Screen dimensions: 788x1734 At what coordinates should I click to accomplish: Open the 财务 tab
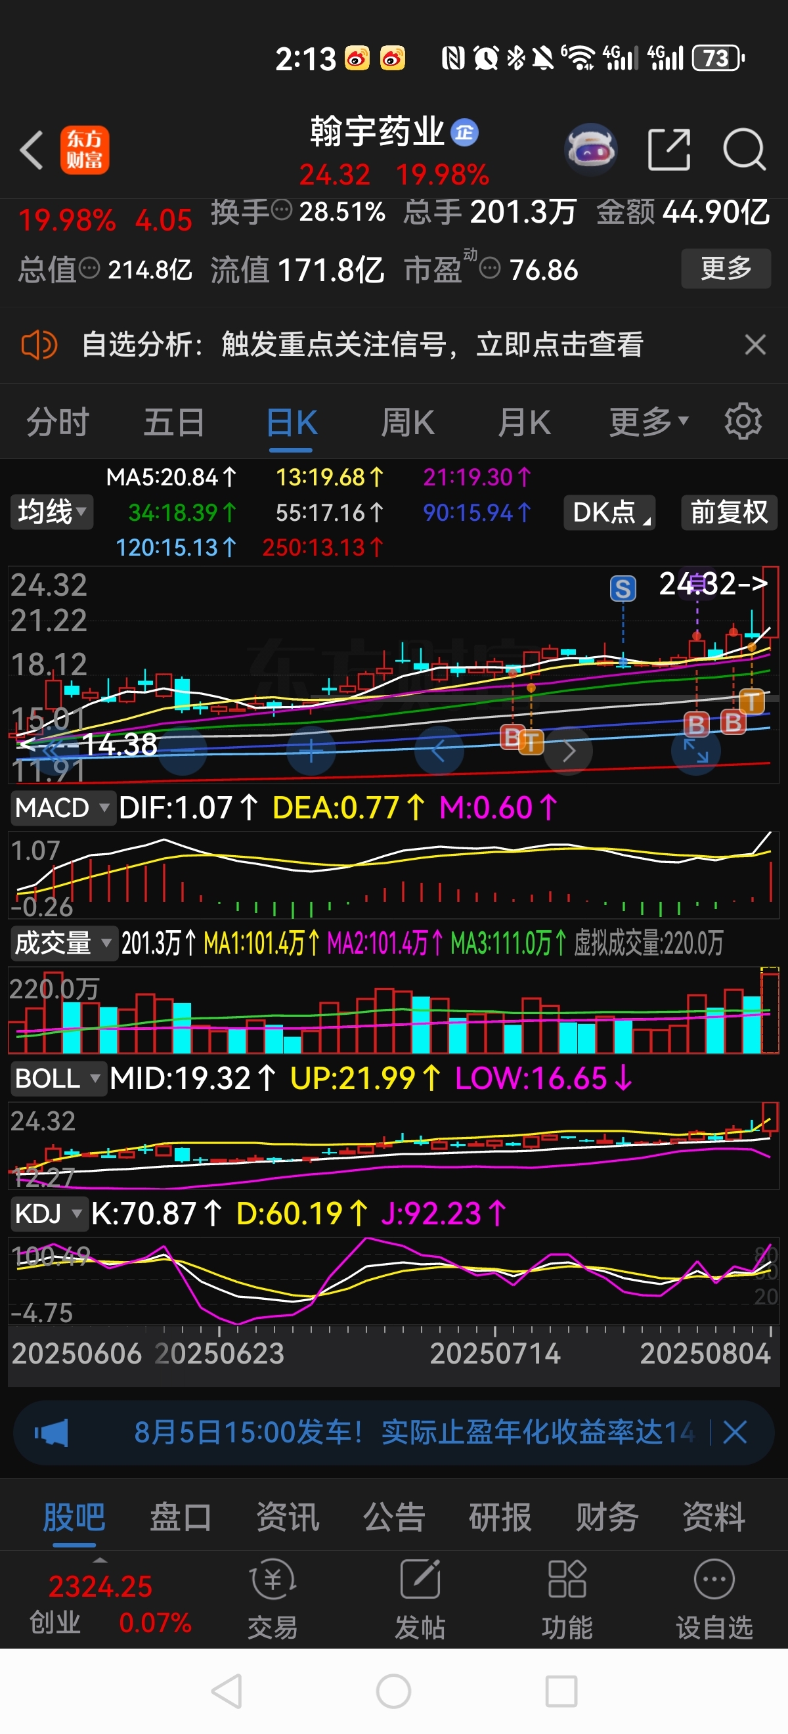coord(607,1517)
